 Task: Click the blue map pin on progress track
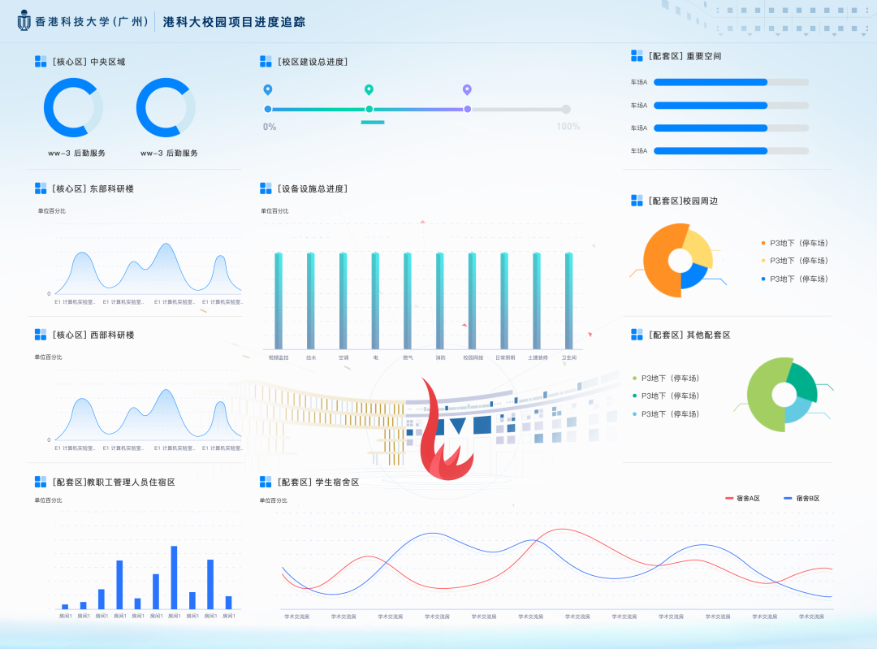pos(268,89)
